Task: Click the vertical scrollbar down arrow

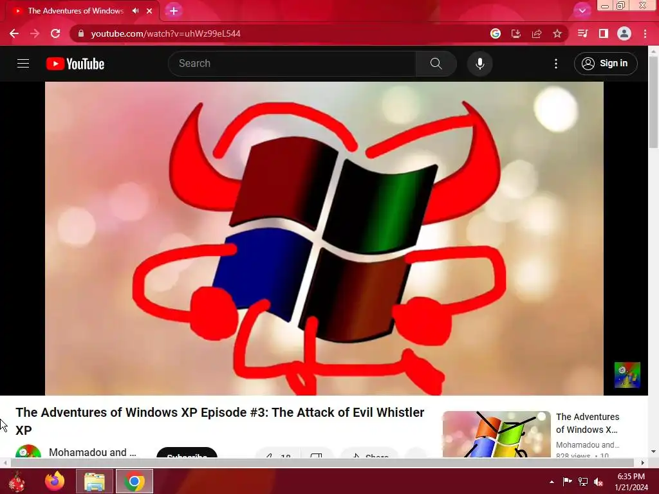Action: click(653, 452)
